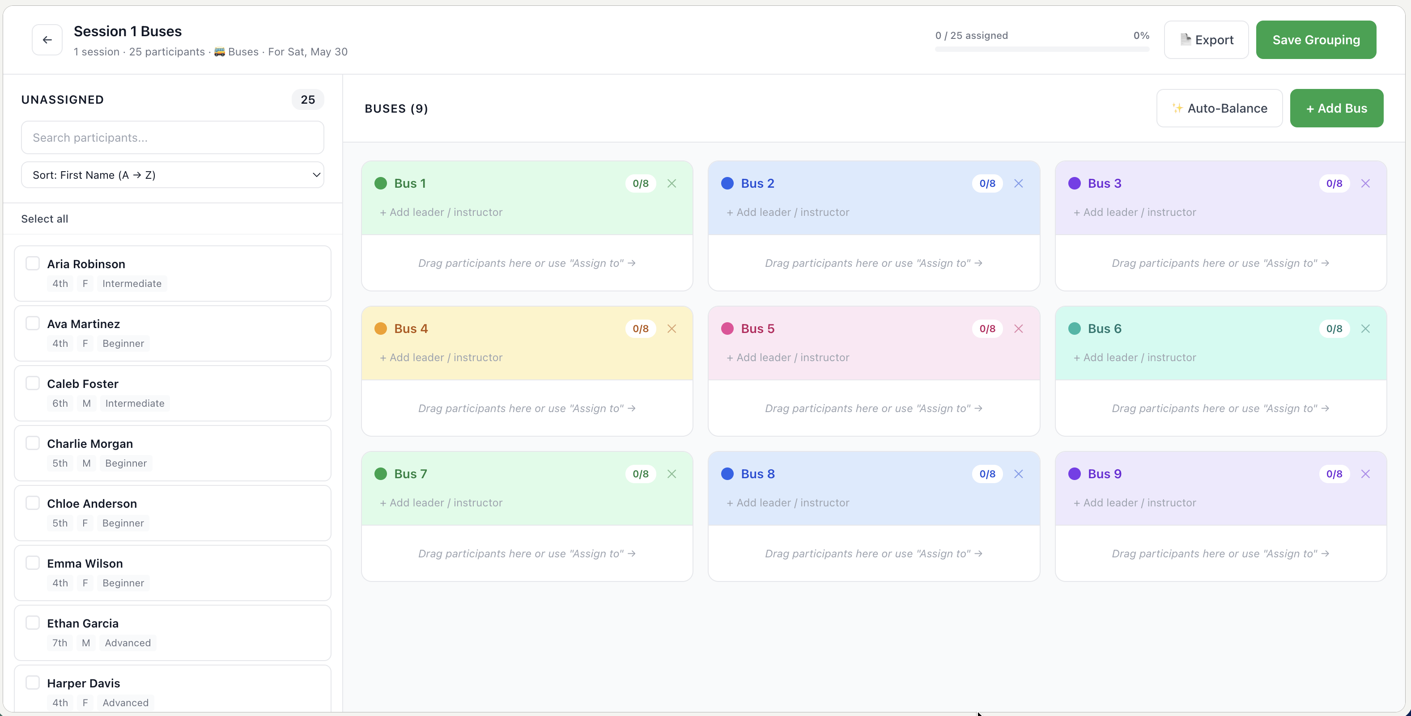1411x716 pixels.
Task: Click the Bus 6 teal color dot
Action: point(1074,329)
